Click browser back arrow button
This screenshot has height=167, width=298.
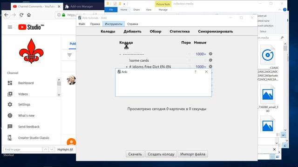(x=6, y=15)
